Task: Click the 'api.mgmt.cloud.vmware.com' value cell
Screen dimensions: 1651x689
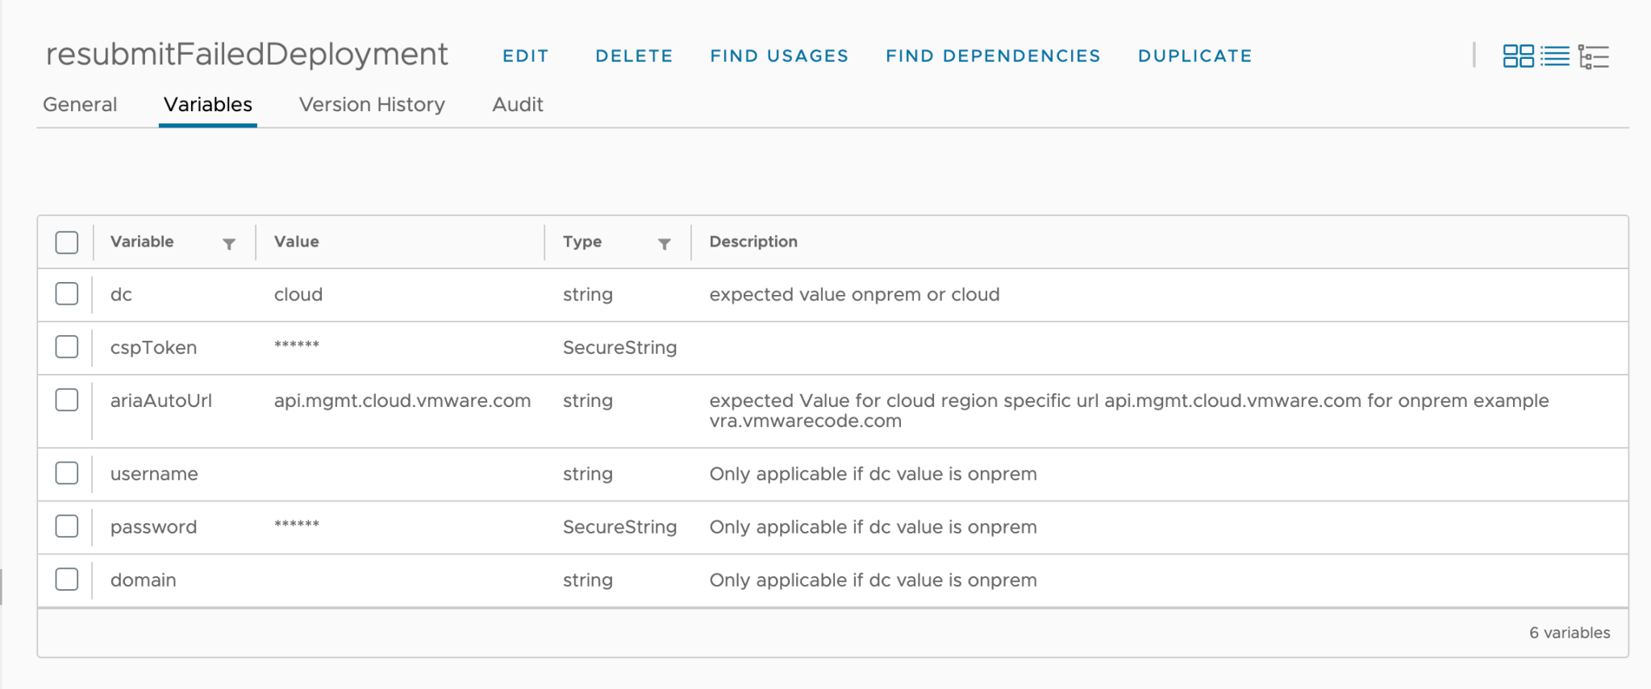Action: coord(402,401)
